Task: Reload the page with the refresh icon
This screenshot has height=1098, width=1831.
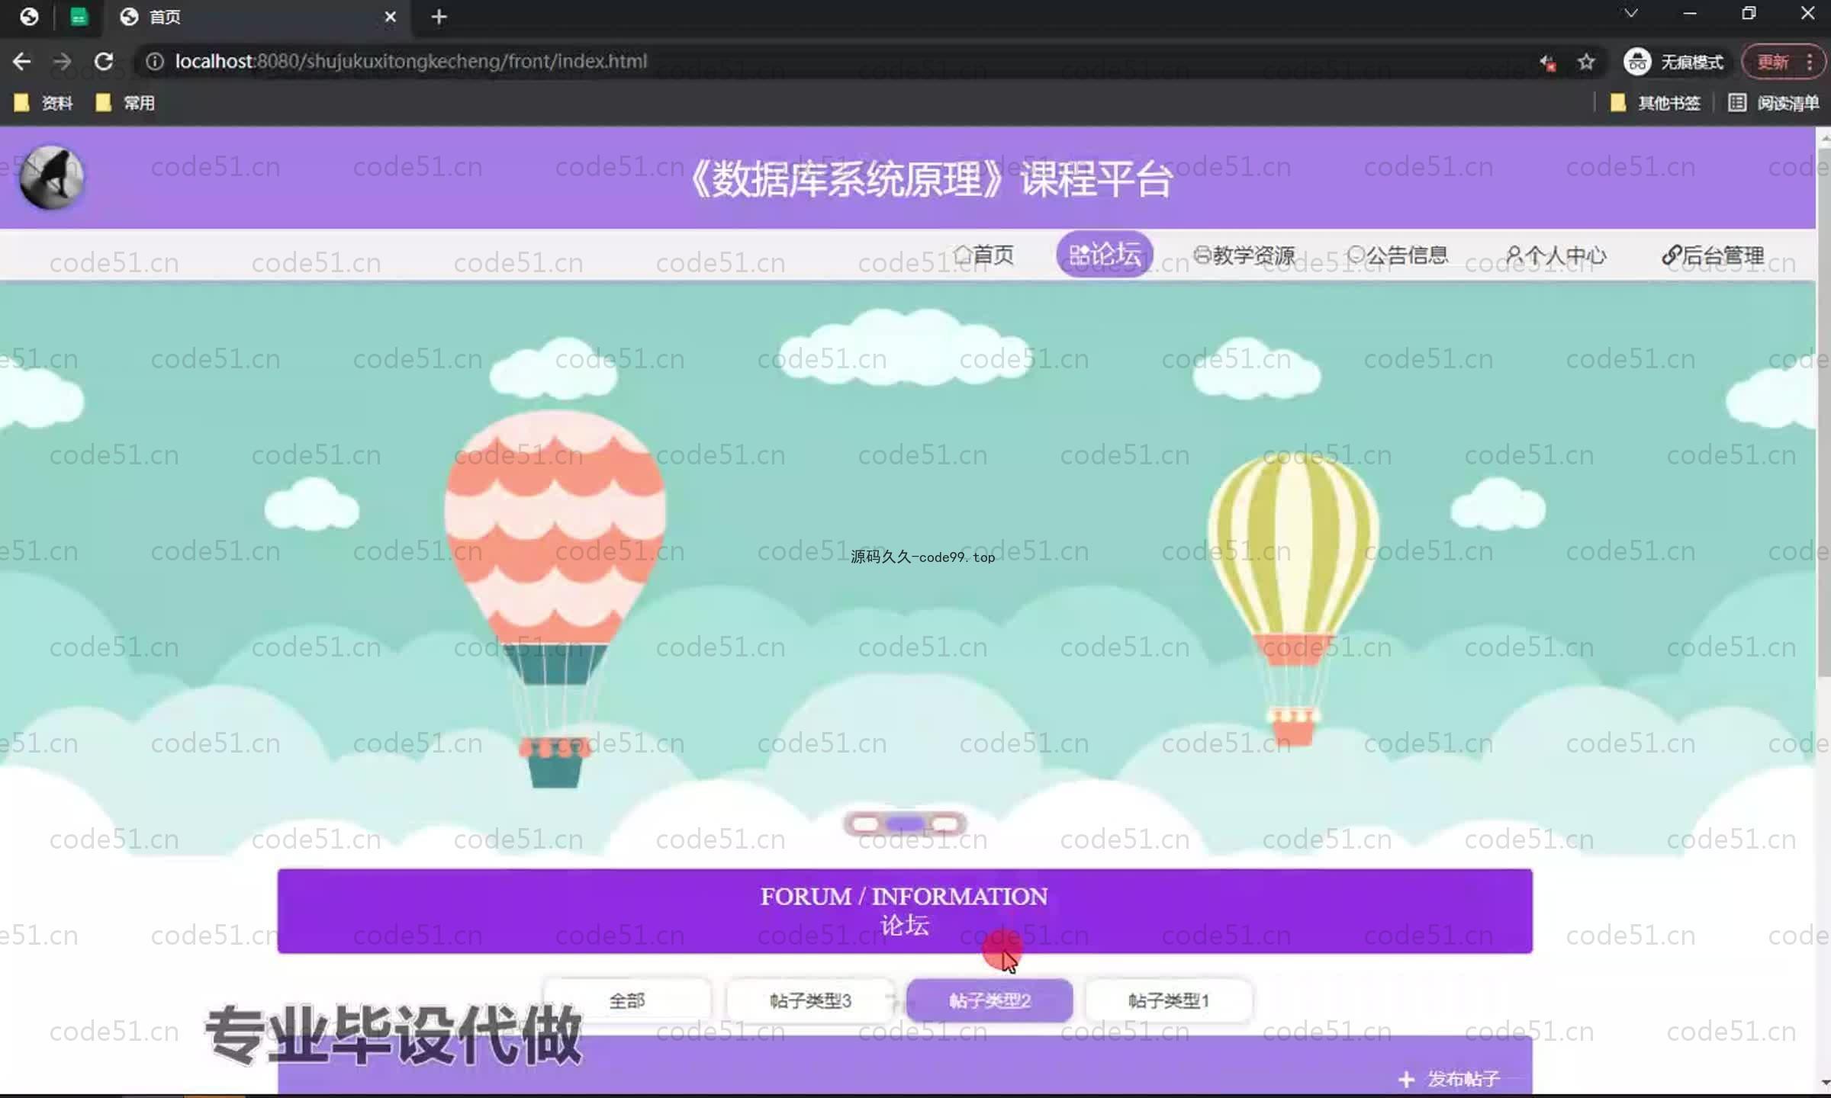Action: click(x=104, y=61)
